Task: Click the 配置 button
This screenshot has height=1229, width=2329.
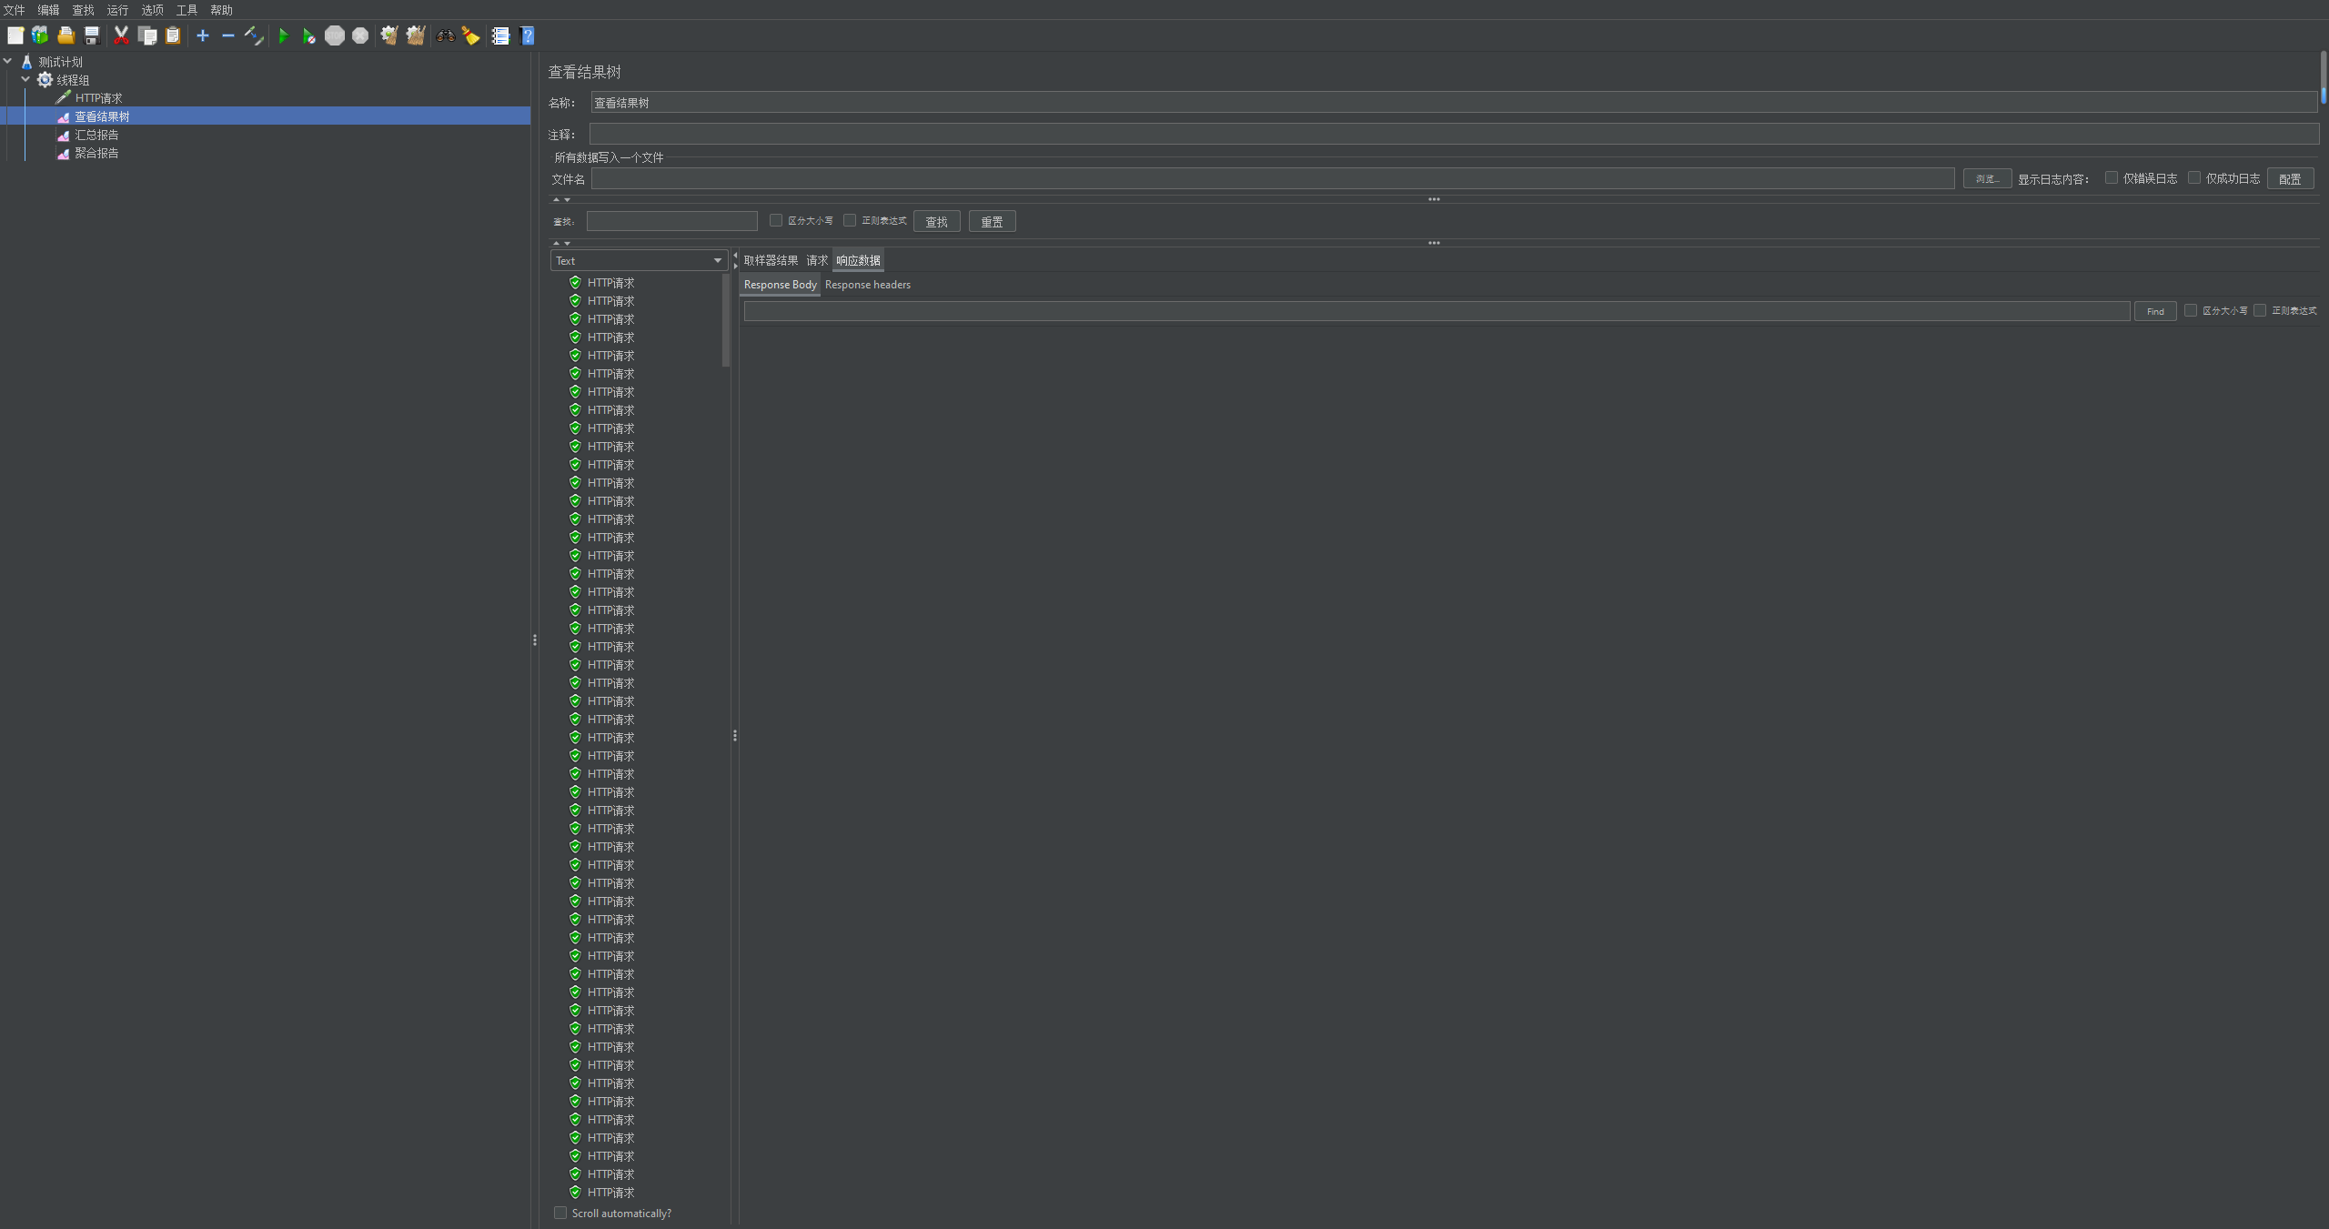Action: click(x=2289, y=179)
